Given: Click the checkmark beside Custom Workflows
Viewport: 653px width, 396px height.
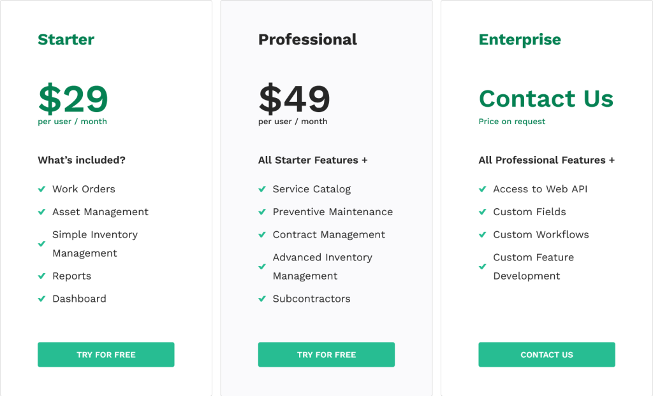Looking at the screenshot, I should (483, 235).
